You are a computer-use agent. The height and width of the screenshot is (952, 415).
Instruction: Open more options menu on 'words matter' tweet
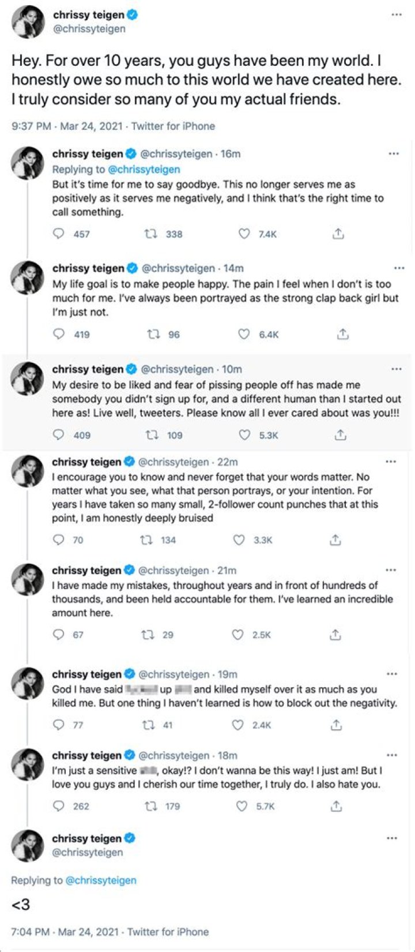(x=391, y=461)
